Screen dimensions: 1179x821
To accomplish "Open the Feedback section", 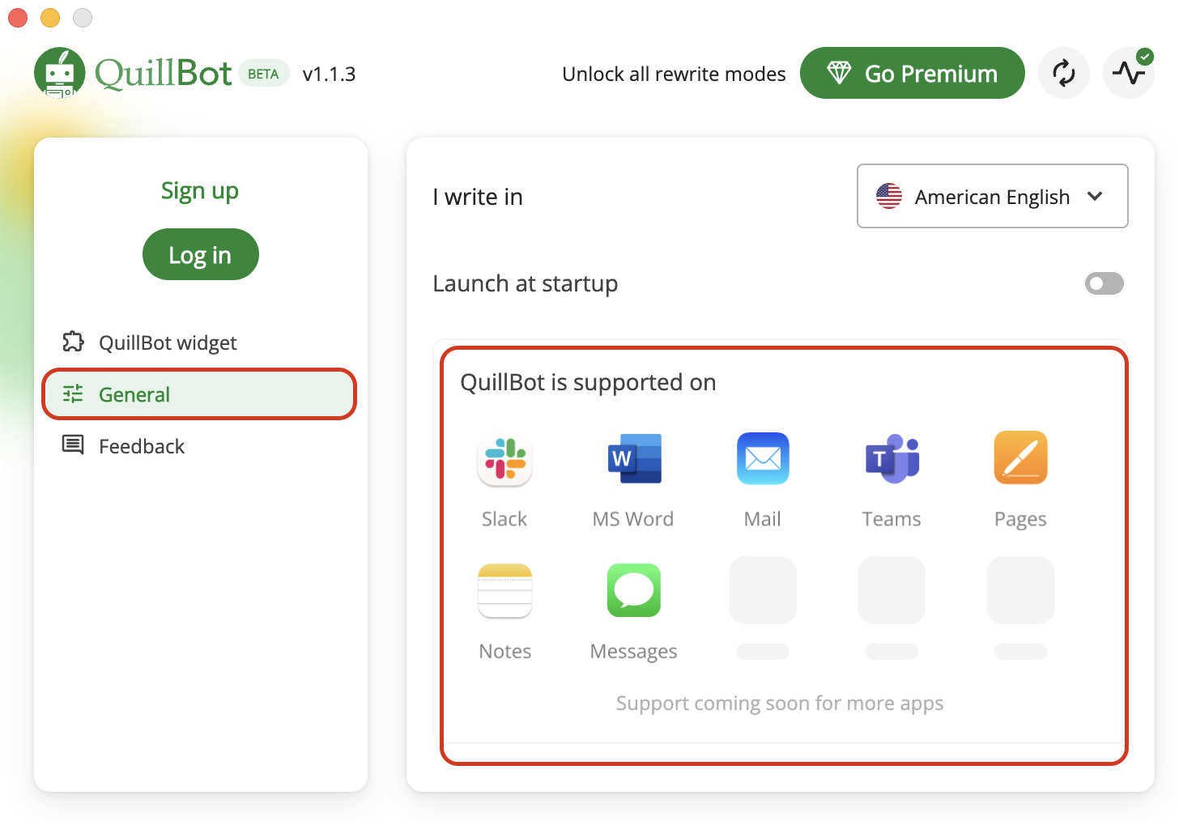I will 199,446.
